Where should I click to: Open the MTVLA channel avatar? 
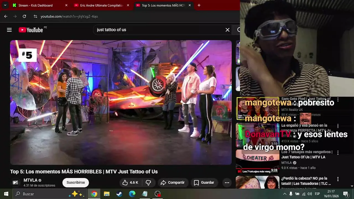tap(15, 182)
